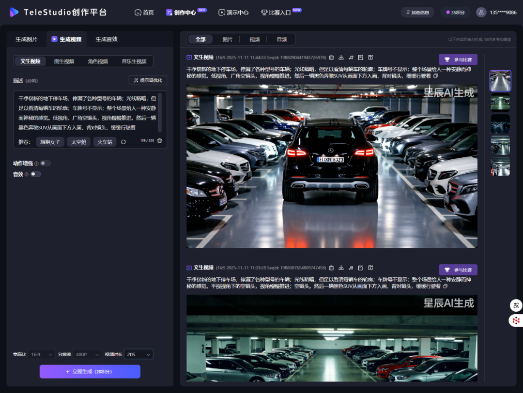
Task: Select the second thumbnail in right strip
Action: [x=500, y=103]
